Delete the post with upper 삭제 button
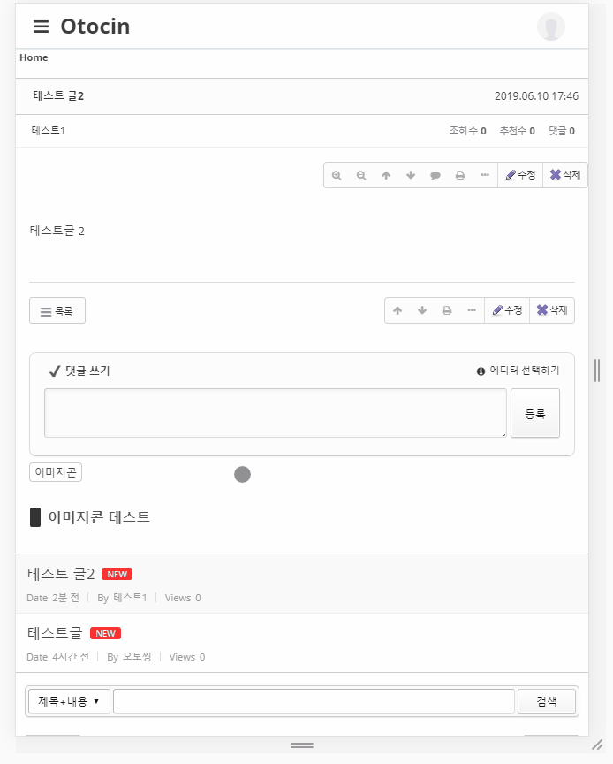Image resolution: width=613 pixels, height=764 pixels. (x=565, y=175)
